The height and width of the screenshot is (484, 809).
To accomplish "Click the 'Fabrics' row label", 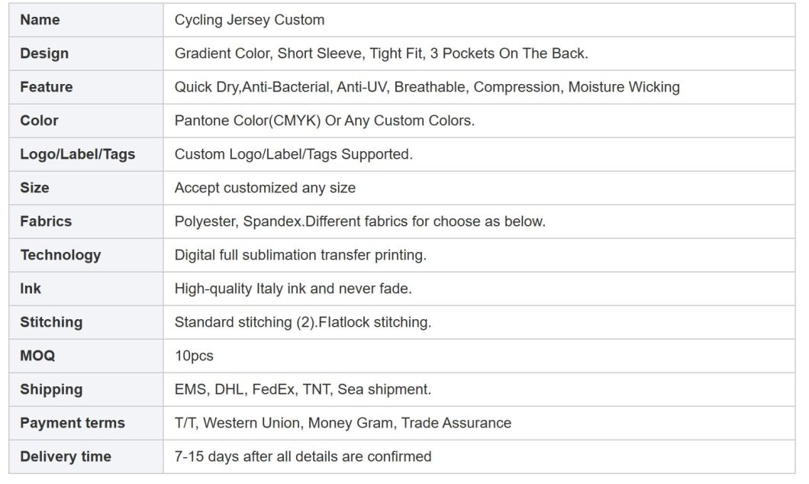I will click(x=46, y=221).
